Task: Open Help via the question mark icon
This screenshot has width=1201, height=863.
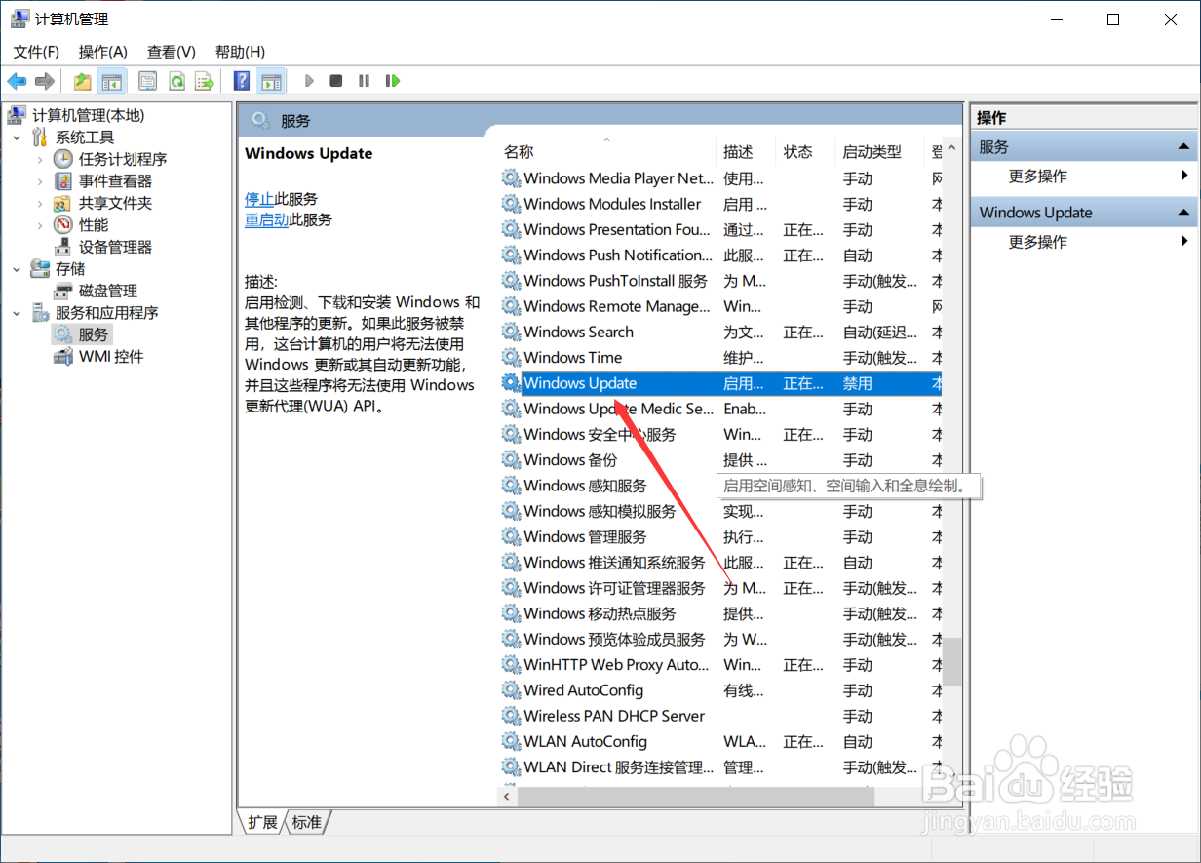Action: (242, 81)
